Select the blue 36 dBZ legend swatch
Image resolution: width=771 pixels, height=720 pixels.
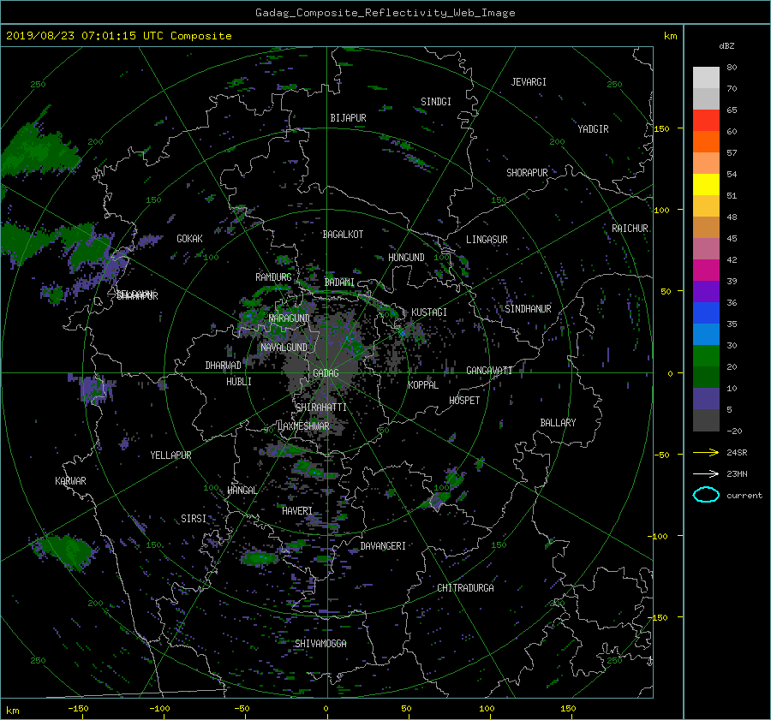tap(706, 312)
